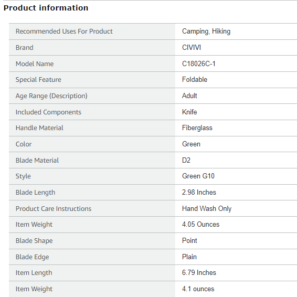The width and height of the screenshot is (297, 297).
Task: Select the Foldable value text
Action: 195,79
